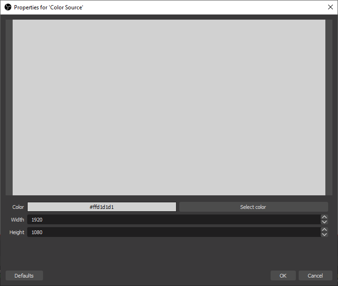Discard changes with the Cancel button
This screenshot has height=286, width=338.
pyautogui.click(x=315, y=275)
